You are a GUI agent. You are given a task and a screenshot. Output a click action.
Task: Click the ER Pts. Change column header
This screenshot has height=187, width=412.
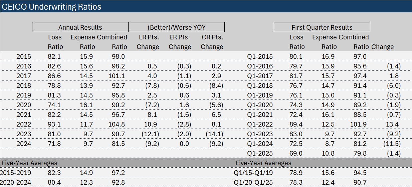tap(180, 42)
